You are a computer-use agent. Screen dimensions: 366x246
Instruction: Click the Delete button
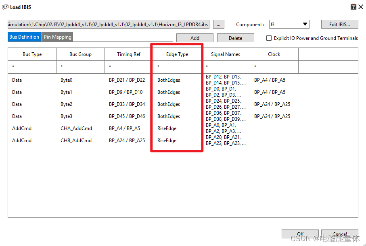[x=235, y=38]
